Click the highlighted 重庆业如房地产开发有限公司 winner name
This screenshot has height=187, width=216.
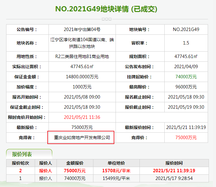82,138
